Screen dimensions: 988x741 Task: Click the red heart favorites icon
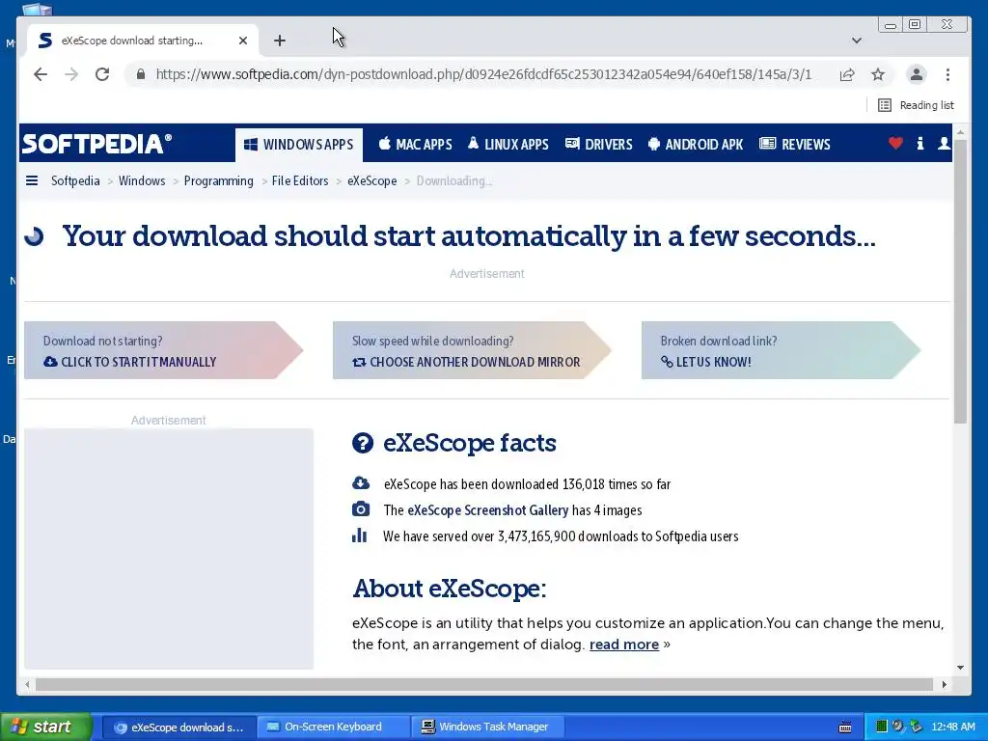(895, 143)
